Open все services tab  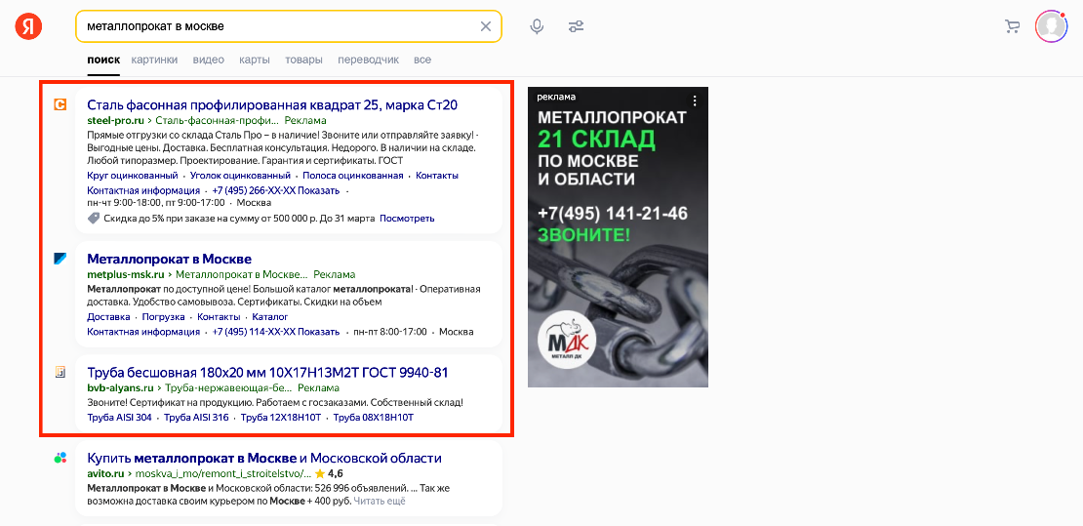click(x=422, y=60)
